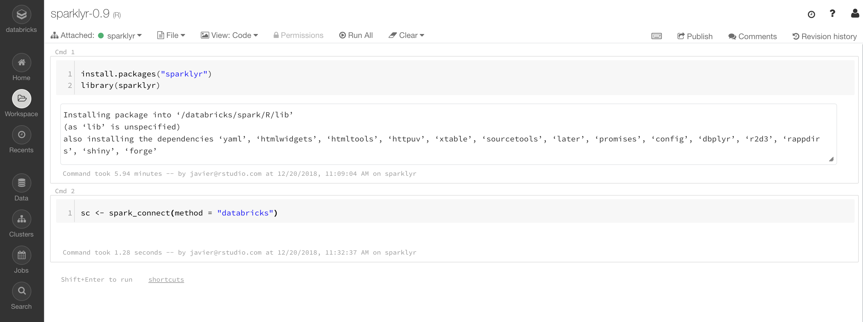Open the schedule clock icon at top right
This screenshot has height=322, width=863.
pos(811,14)
